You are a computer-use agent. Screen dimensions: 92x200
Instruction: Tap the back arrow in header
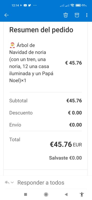6,15
